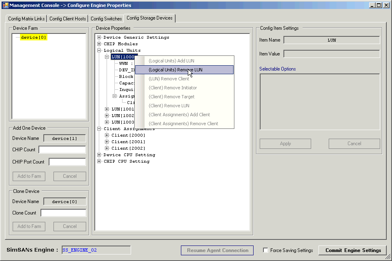Open the Config Client Hosts tab

click(x=67, y=19)
